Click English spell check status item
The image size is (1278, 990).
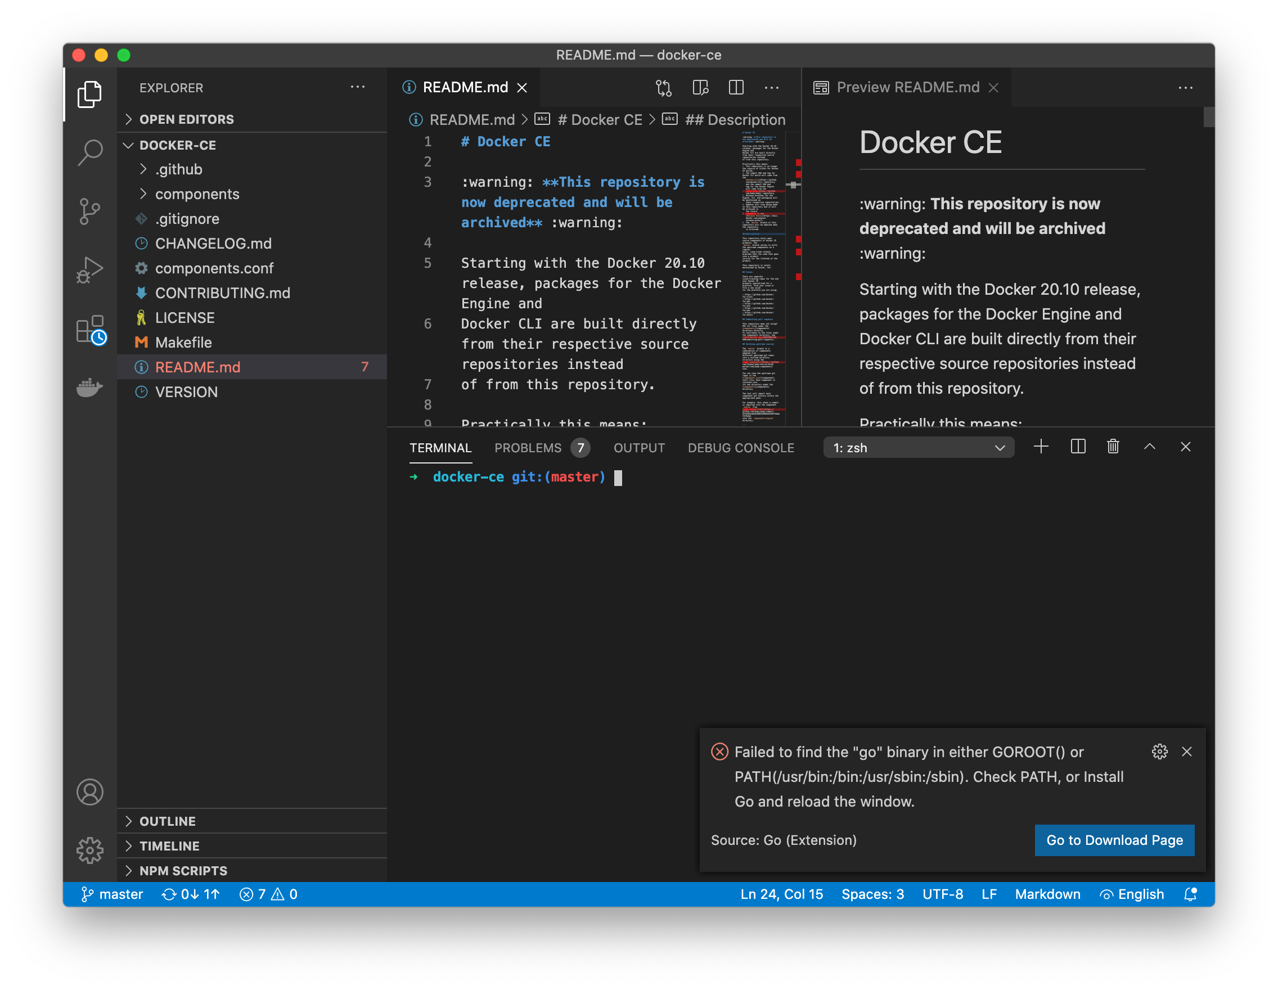coord(1132,894)
